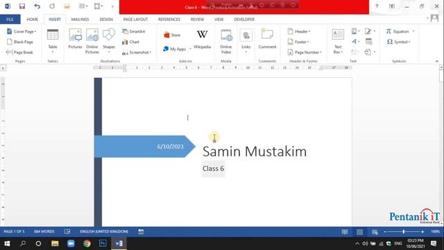Insert a Page Break
This screenshot has height=250, width=444.
(x=20, y=53)
